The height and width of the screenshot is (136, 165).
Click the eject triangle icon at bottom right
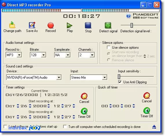(154, 127)
